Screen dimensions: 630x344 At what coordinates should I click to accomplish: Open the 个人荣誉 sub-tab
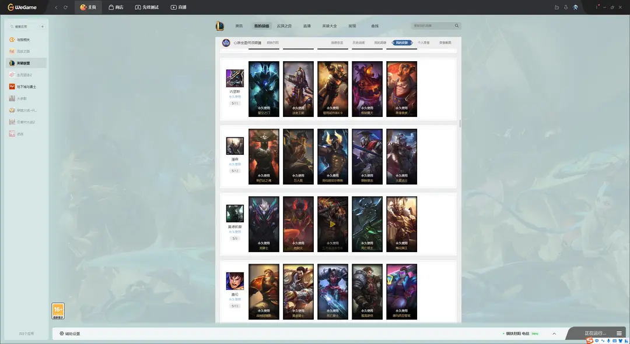423,42
